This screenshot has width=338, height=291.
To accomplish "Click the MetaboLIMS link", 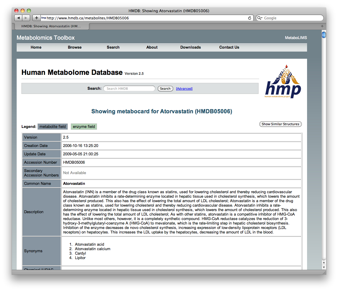I will 296,38.
